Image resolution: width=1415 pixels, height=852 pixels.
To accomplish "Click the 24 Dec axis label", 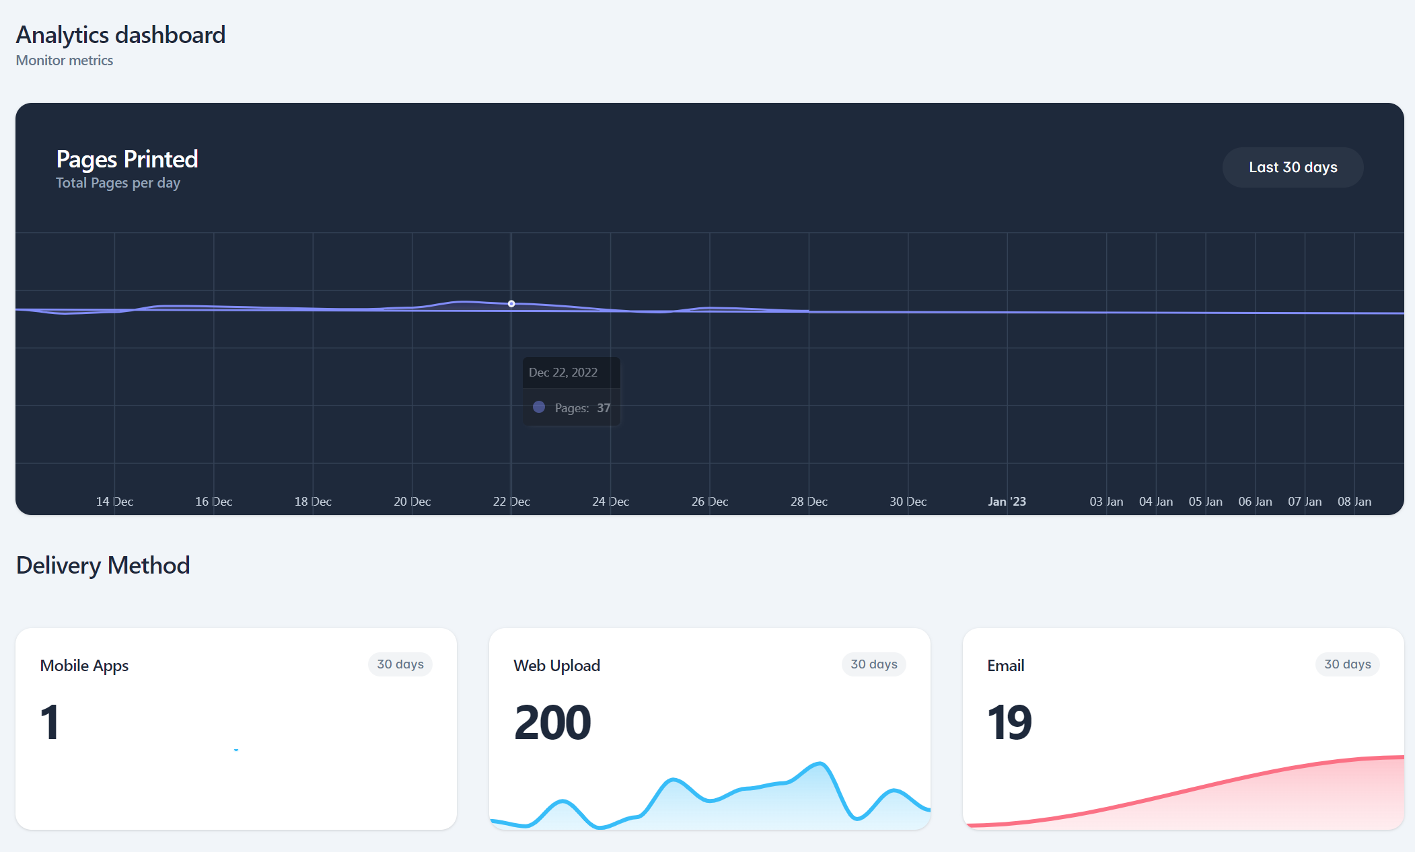I will pos(610,502).
